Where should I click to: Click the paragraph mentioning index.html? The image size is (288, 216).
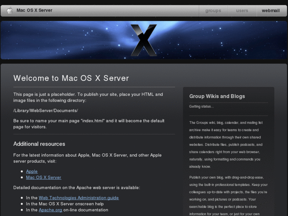pos(89,124)
